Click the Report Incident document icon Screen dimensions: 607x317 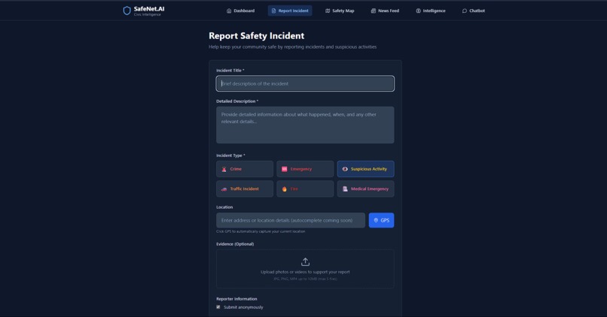coord(273,11)
